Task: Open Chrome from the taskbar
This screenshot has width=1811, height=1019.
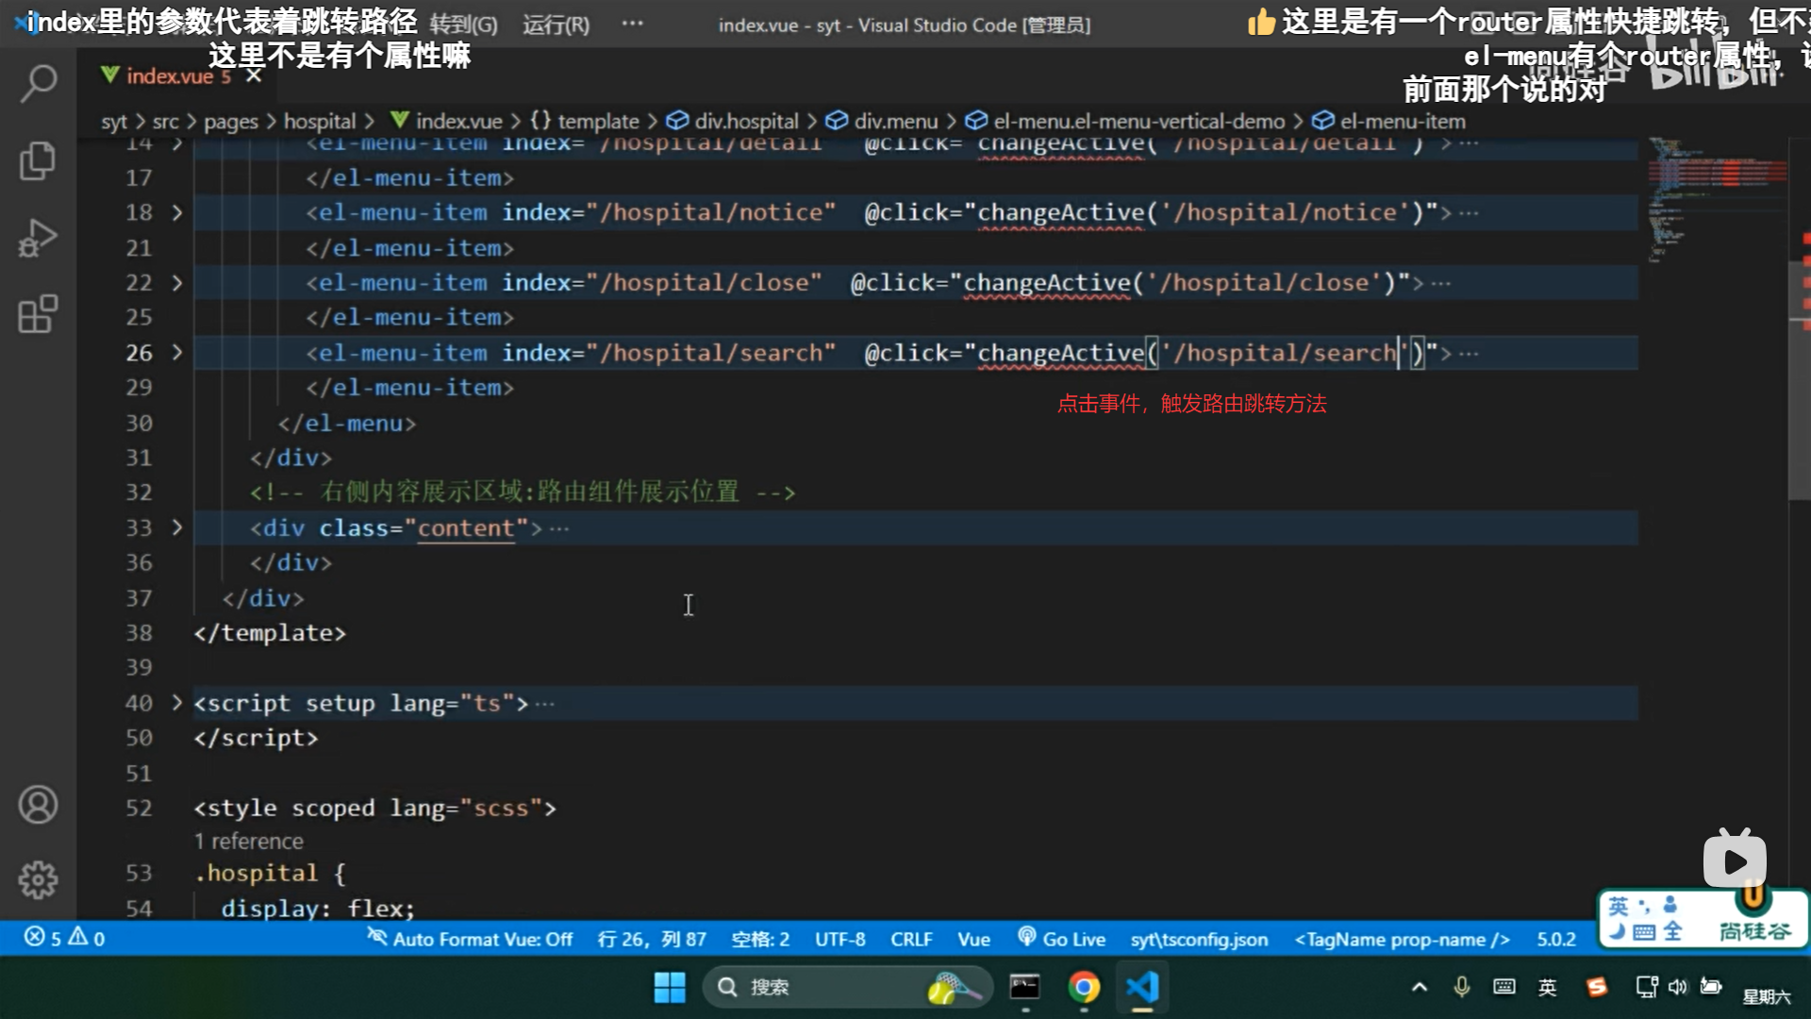Action: pyautogui.click(x=1084, y=987)
